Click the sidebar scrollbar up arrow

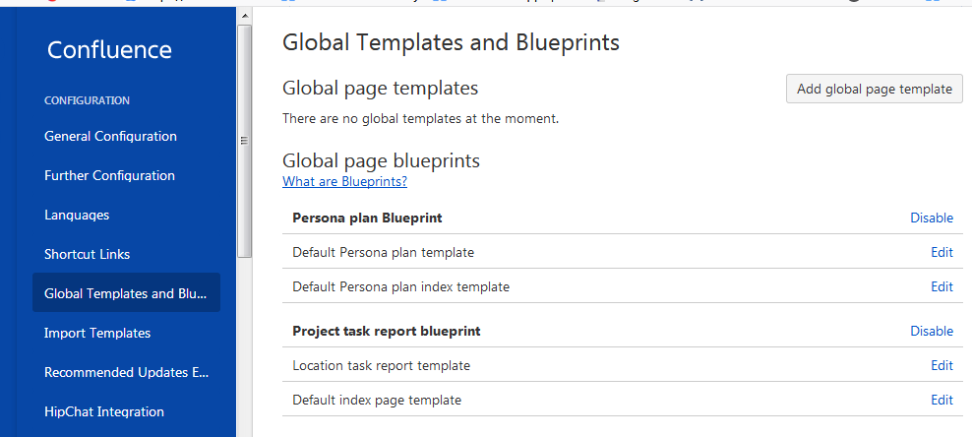244,16
